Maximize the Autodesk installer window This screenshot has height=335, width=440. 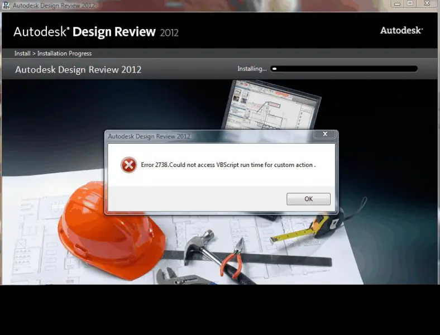point(410,4)
